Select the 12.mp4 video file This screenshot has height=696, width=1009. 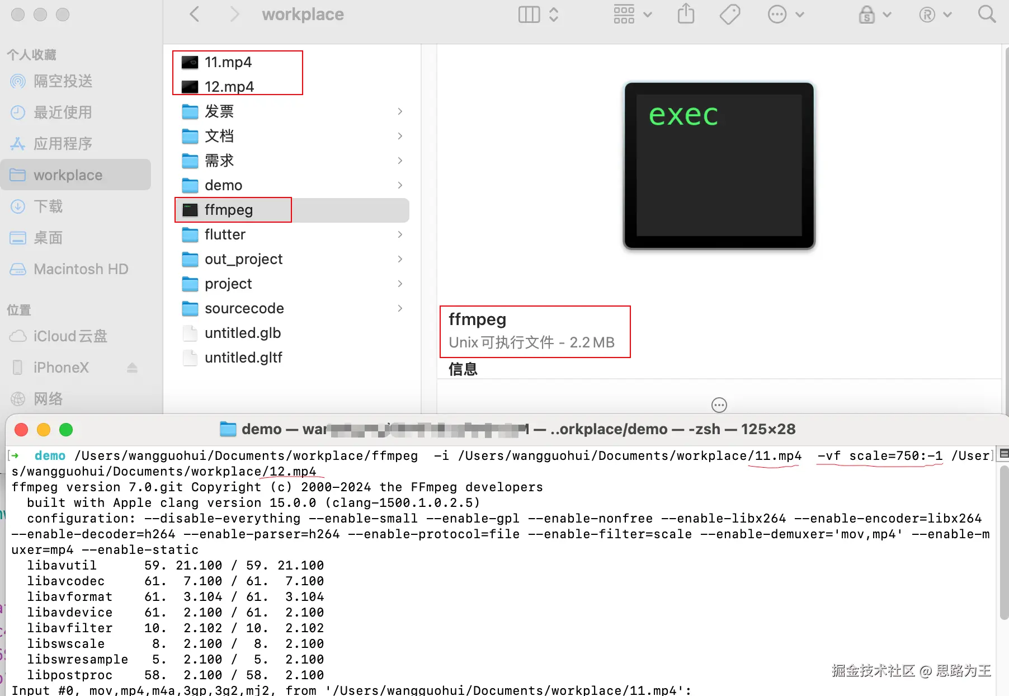pos(292,87)
